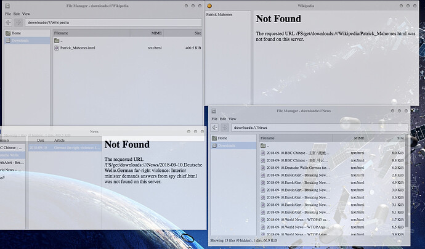Click the News file manager title bar icon

click(x=214, y=111)
